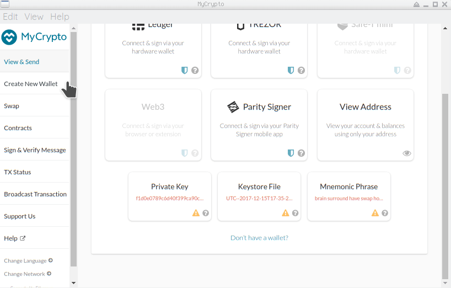Open the Contracts section
The image size is (451, 288).
click(x=35, y=128)
